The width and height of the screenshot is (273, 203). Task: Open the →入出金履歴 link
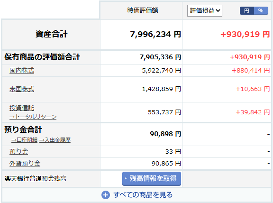pyautogui.click(x=55, y=140)
